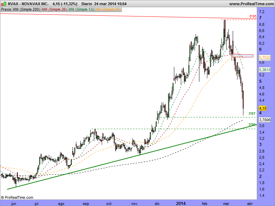
Task: Click the "dic" label on the time axis
Action: tap(157, 204)
